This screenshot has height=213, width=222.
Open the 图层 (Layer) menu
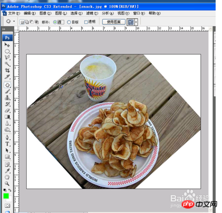[x=61, y=13]
